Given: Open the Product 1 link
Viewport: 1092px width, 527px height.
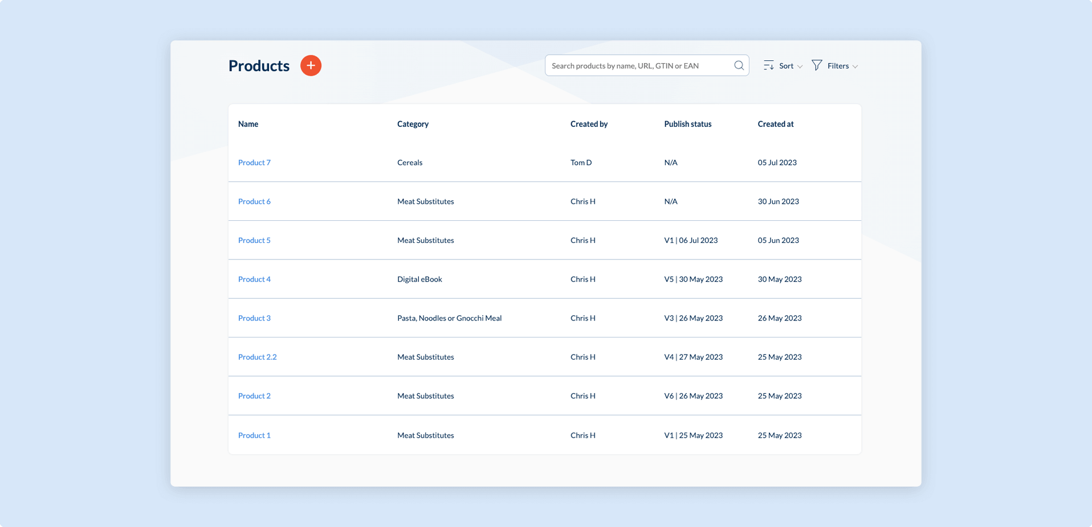Looking at the screenshot, I should pyautogui.click(x=254, y=435).
